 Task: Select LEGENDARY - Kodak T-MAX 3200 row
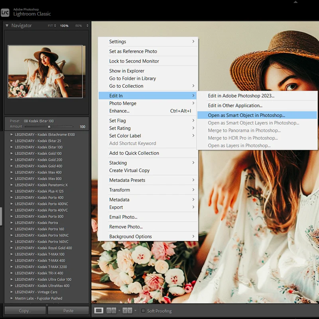click(x=47, y=267)
